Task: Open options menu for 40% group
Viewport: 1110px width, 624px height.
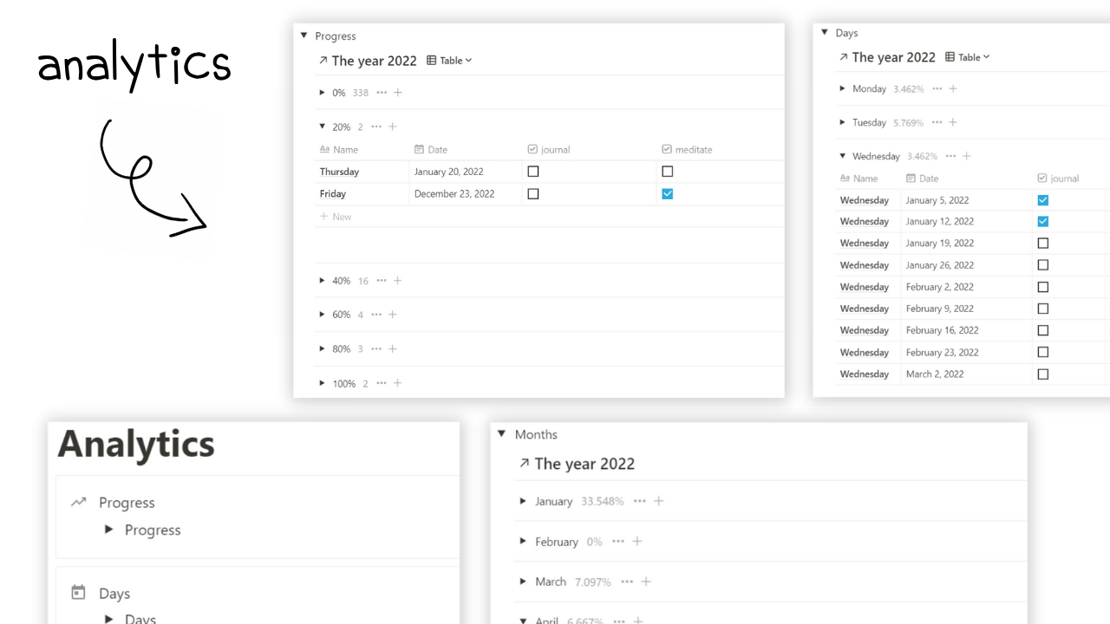Action: point(382,281)
